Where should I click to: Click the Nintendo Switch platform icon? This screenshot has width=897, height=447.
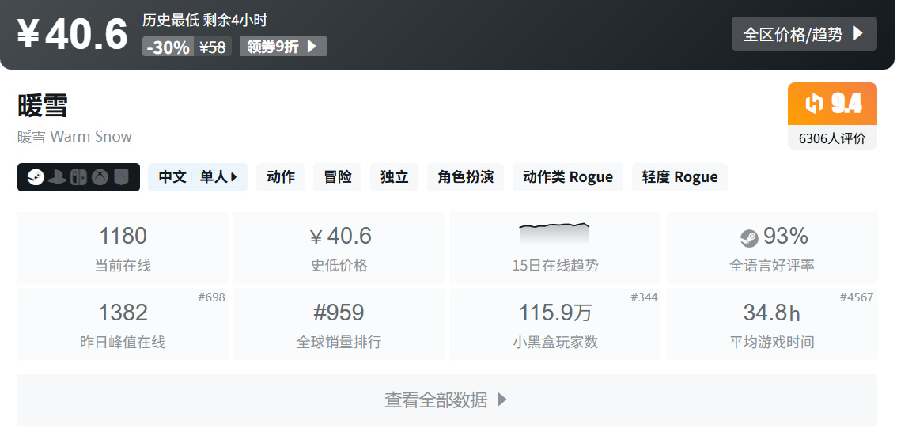click(x=78, y=177)
